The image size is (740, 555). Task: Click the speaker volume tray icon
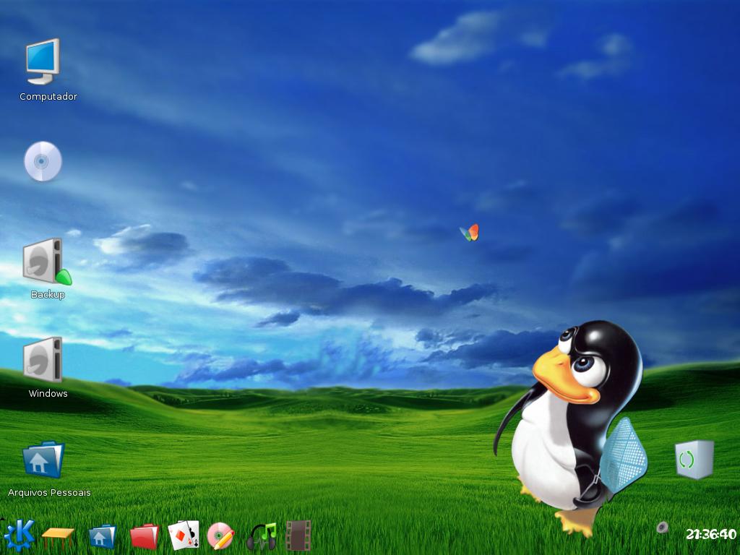pyautogui.click(x=662, y=527)
